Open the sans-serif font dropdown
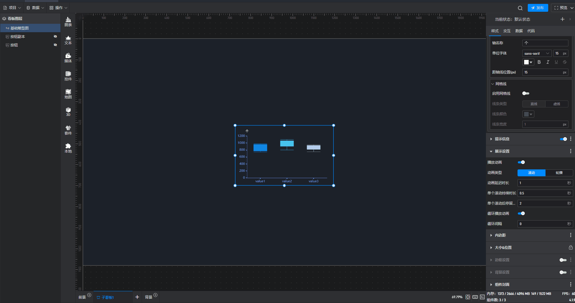This screenshot has height=303, width=575. (x=537, y=53)
